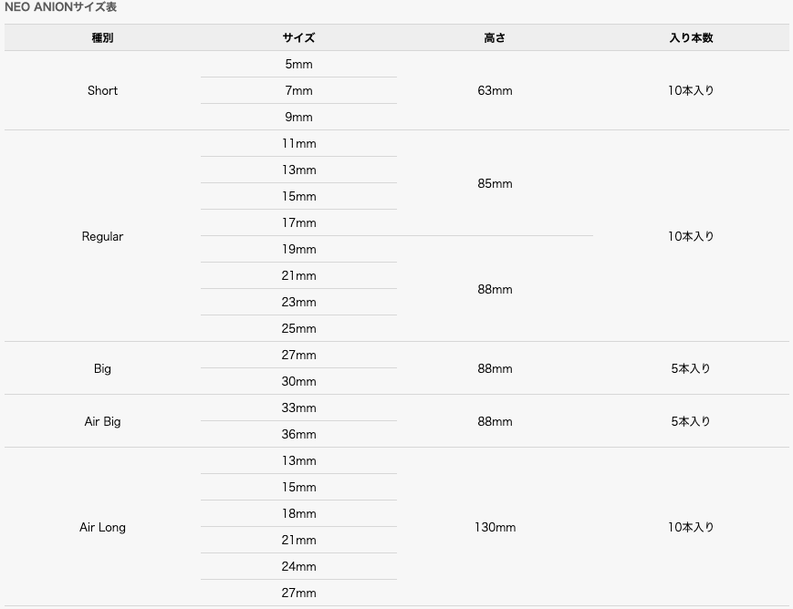Click the 高さ column header

pyautogui.click(x=495, y=38)
